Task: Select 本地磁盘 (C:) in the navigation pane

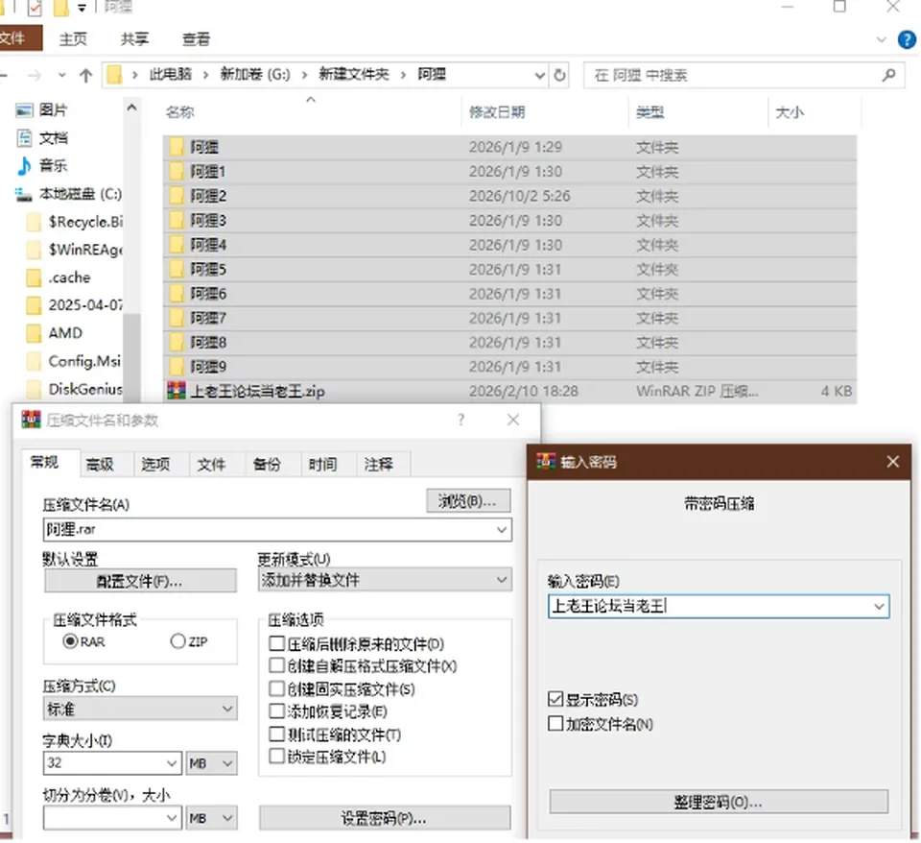Action: coord(68,194)
